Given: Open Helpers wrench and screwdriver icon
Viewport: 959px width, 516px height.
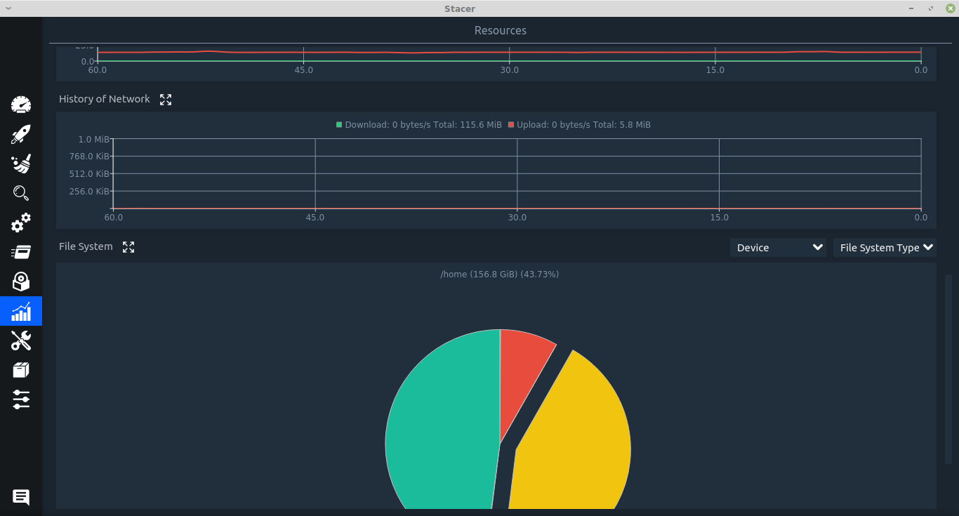Looking at the screenshot, I should tap(21, 340).
